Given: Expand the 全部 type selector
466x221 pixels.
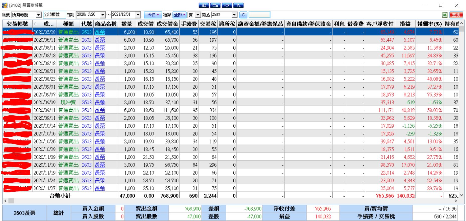Looking at the screenshot, I should [180, 15].
